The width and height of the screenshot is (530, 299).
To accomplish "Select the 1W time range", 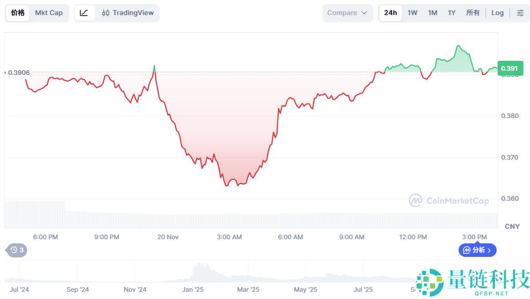I will pos(412,13).
